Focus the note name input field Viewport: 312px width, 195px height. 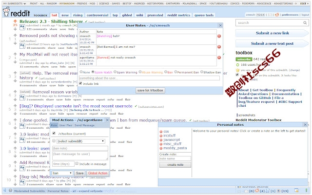(x=175, y=158)
